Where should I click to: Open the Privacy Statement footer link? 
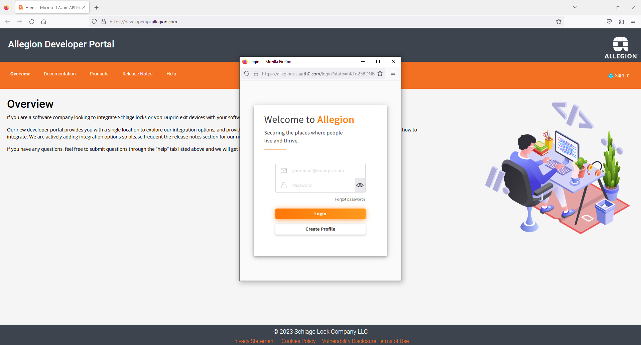click(254, 341)
